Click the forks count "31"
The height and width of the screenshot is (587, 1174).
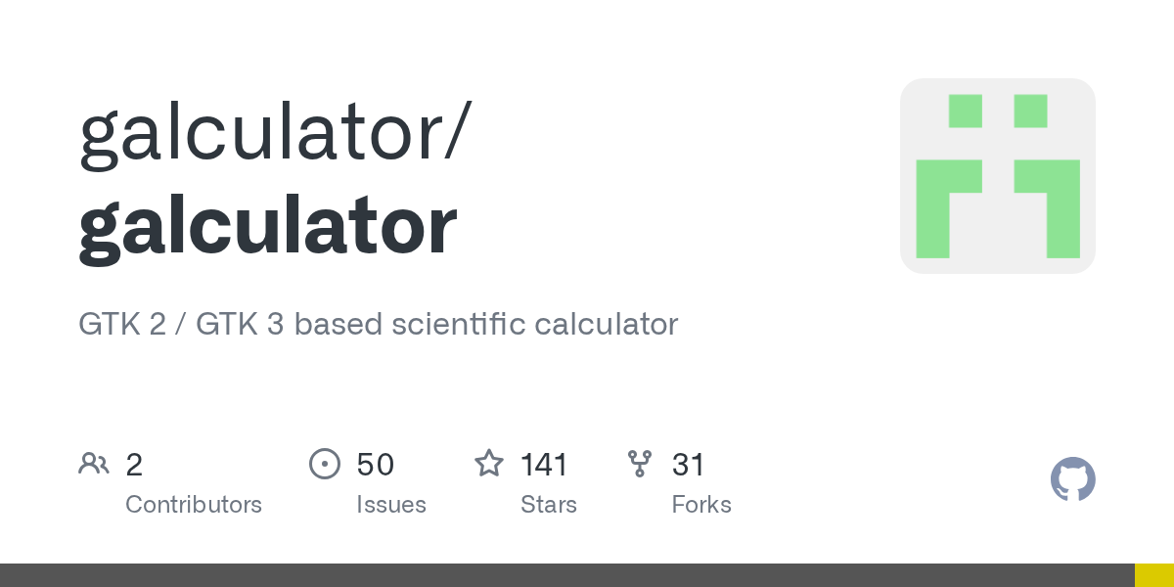[688, 465]
